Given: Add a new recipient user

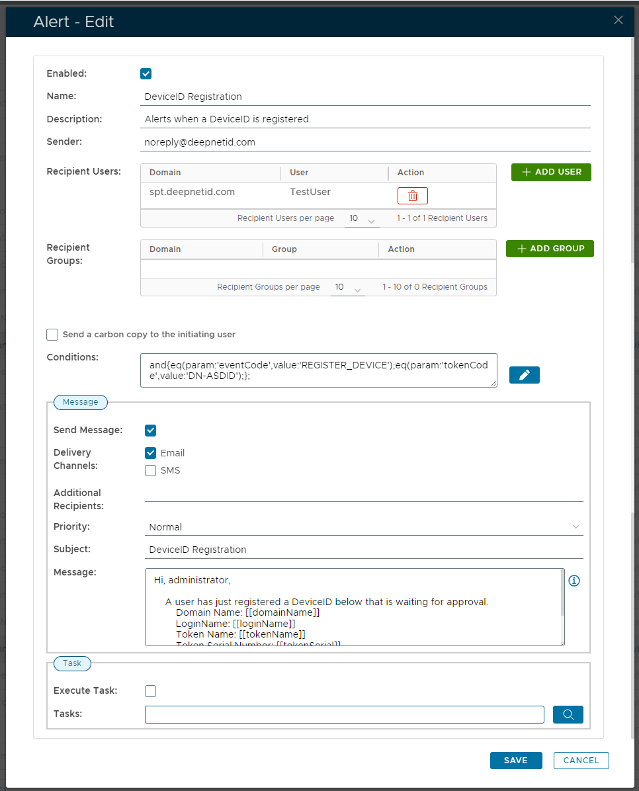Looking at the screenshot, I should point(550,172).
